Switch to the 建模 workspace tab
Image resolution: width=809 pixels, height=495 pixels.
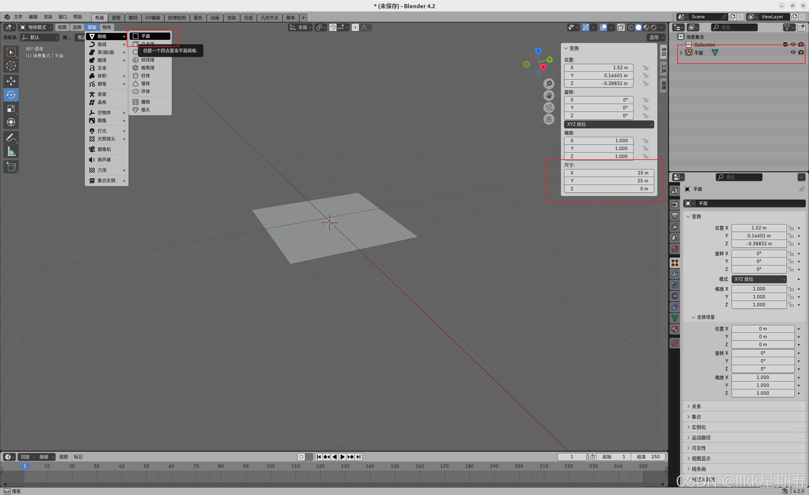tap(116, 18)
